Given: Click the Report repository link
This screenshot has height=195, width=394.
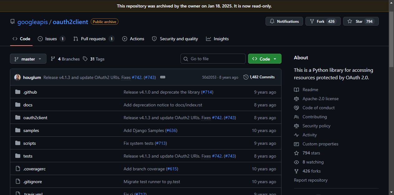Looking at the screenshot, I should coord(311,180).
